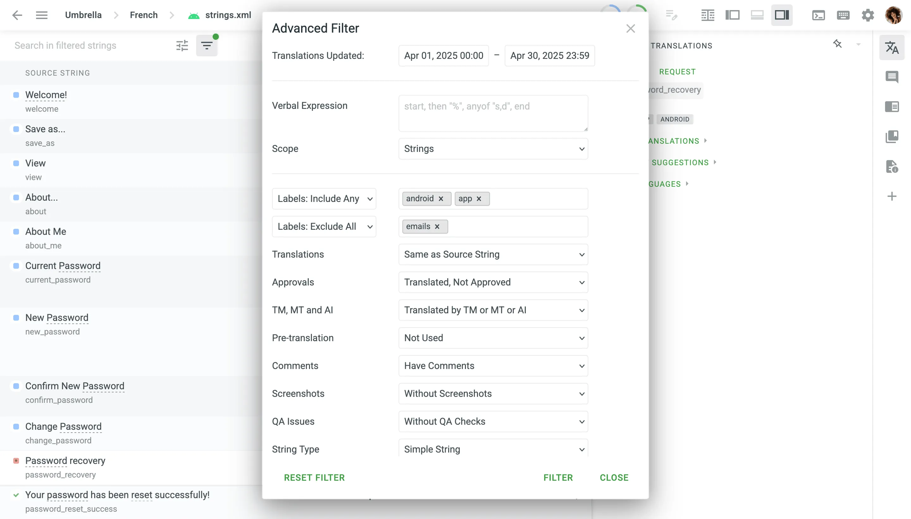Click the Verbal Expression text field
This screenshot has width=911, height=519.
493,113
